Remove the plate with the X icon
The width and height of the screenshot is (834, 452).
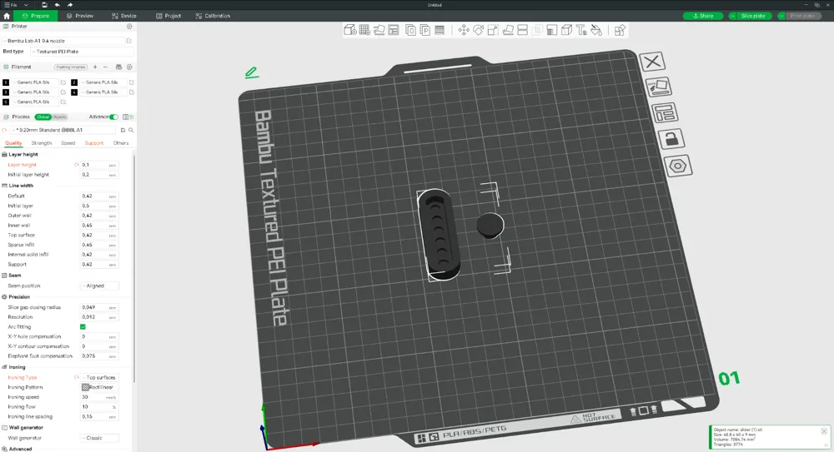coord(653,62)
